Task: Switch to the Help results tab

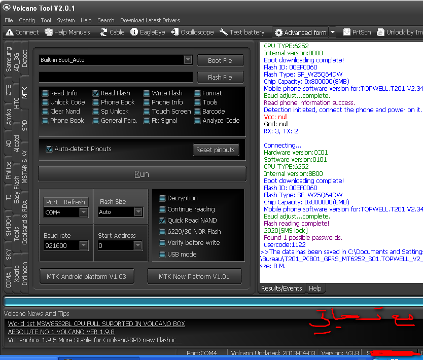Action: [315, 289]
